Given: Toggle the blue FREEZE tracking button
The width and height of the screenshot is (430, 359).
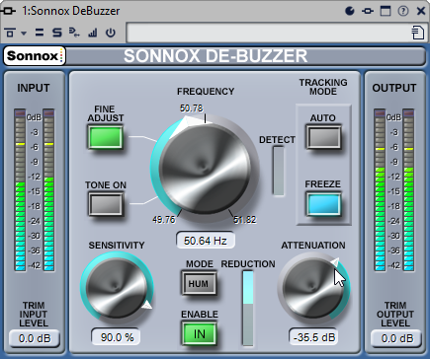Looking at the screenshot, I should tap(323, 204).
